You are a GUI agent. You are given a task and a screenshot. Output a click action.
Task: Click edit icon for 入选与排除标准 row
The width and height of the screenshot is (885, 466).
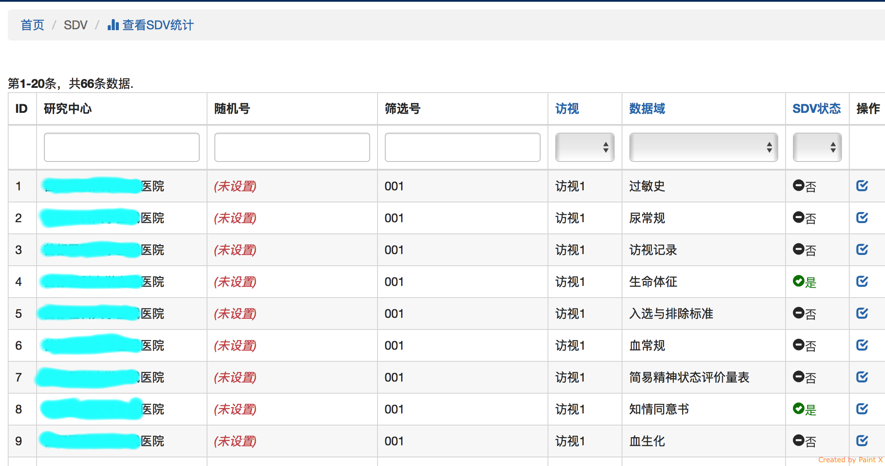(x=862, y=313)
